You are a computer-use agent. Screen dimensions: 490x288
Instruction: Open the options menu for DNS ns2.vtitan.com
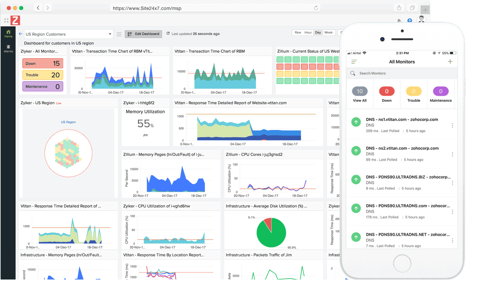[453, 154]
